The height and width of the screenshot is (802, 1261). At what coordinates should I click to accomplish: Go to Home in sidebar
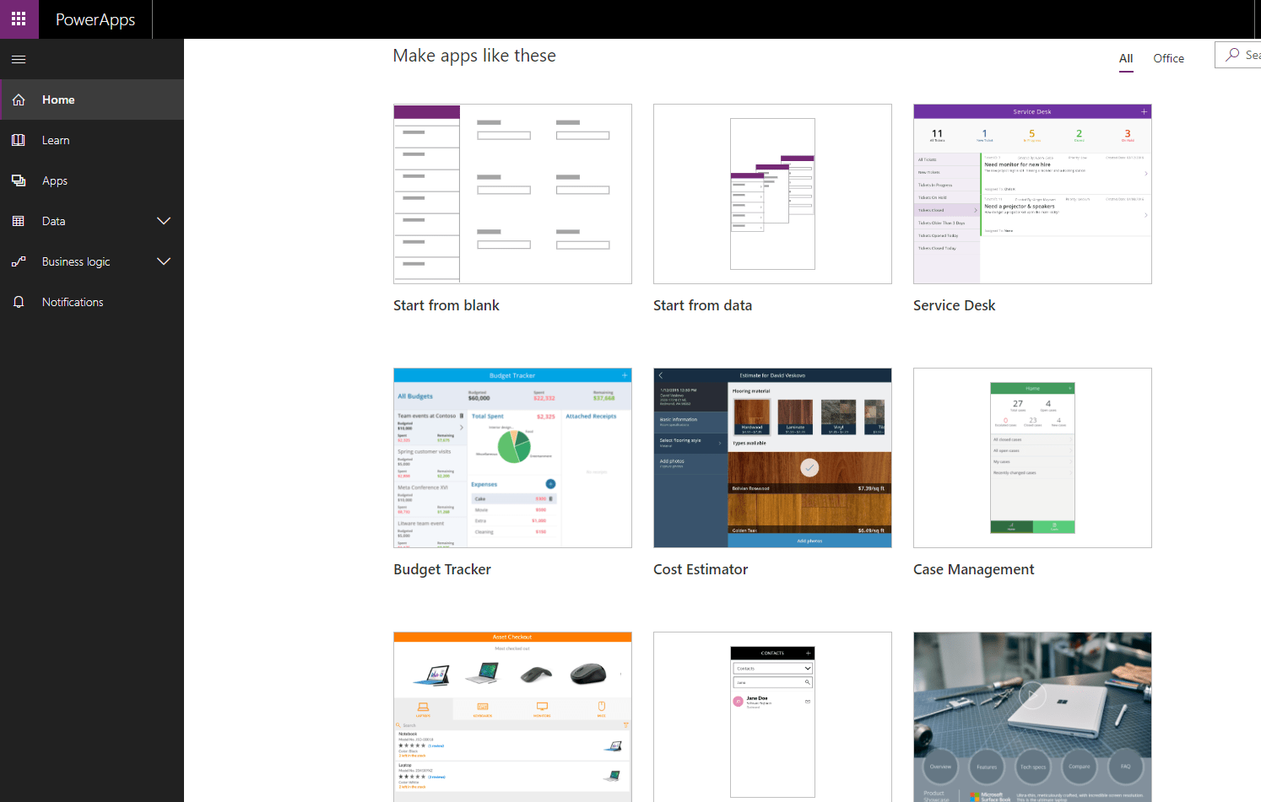[92, 100]
